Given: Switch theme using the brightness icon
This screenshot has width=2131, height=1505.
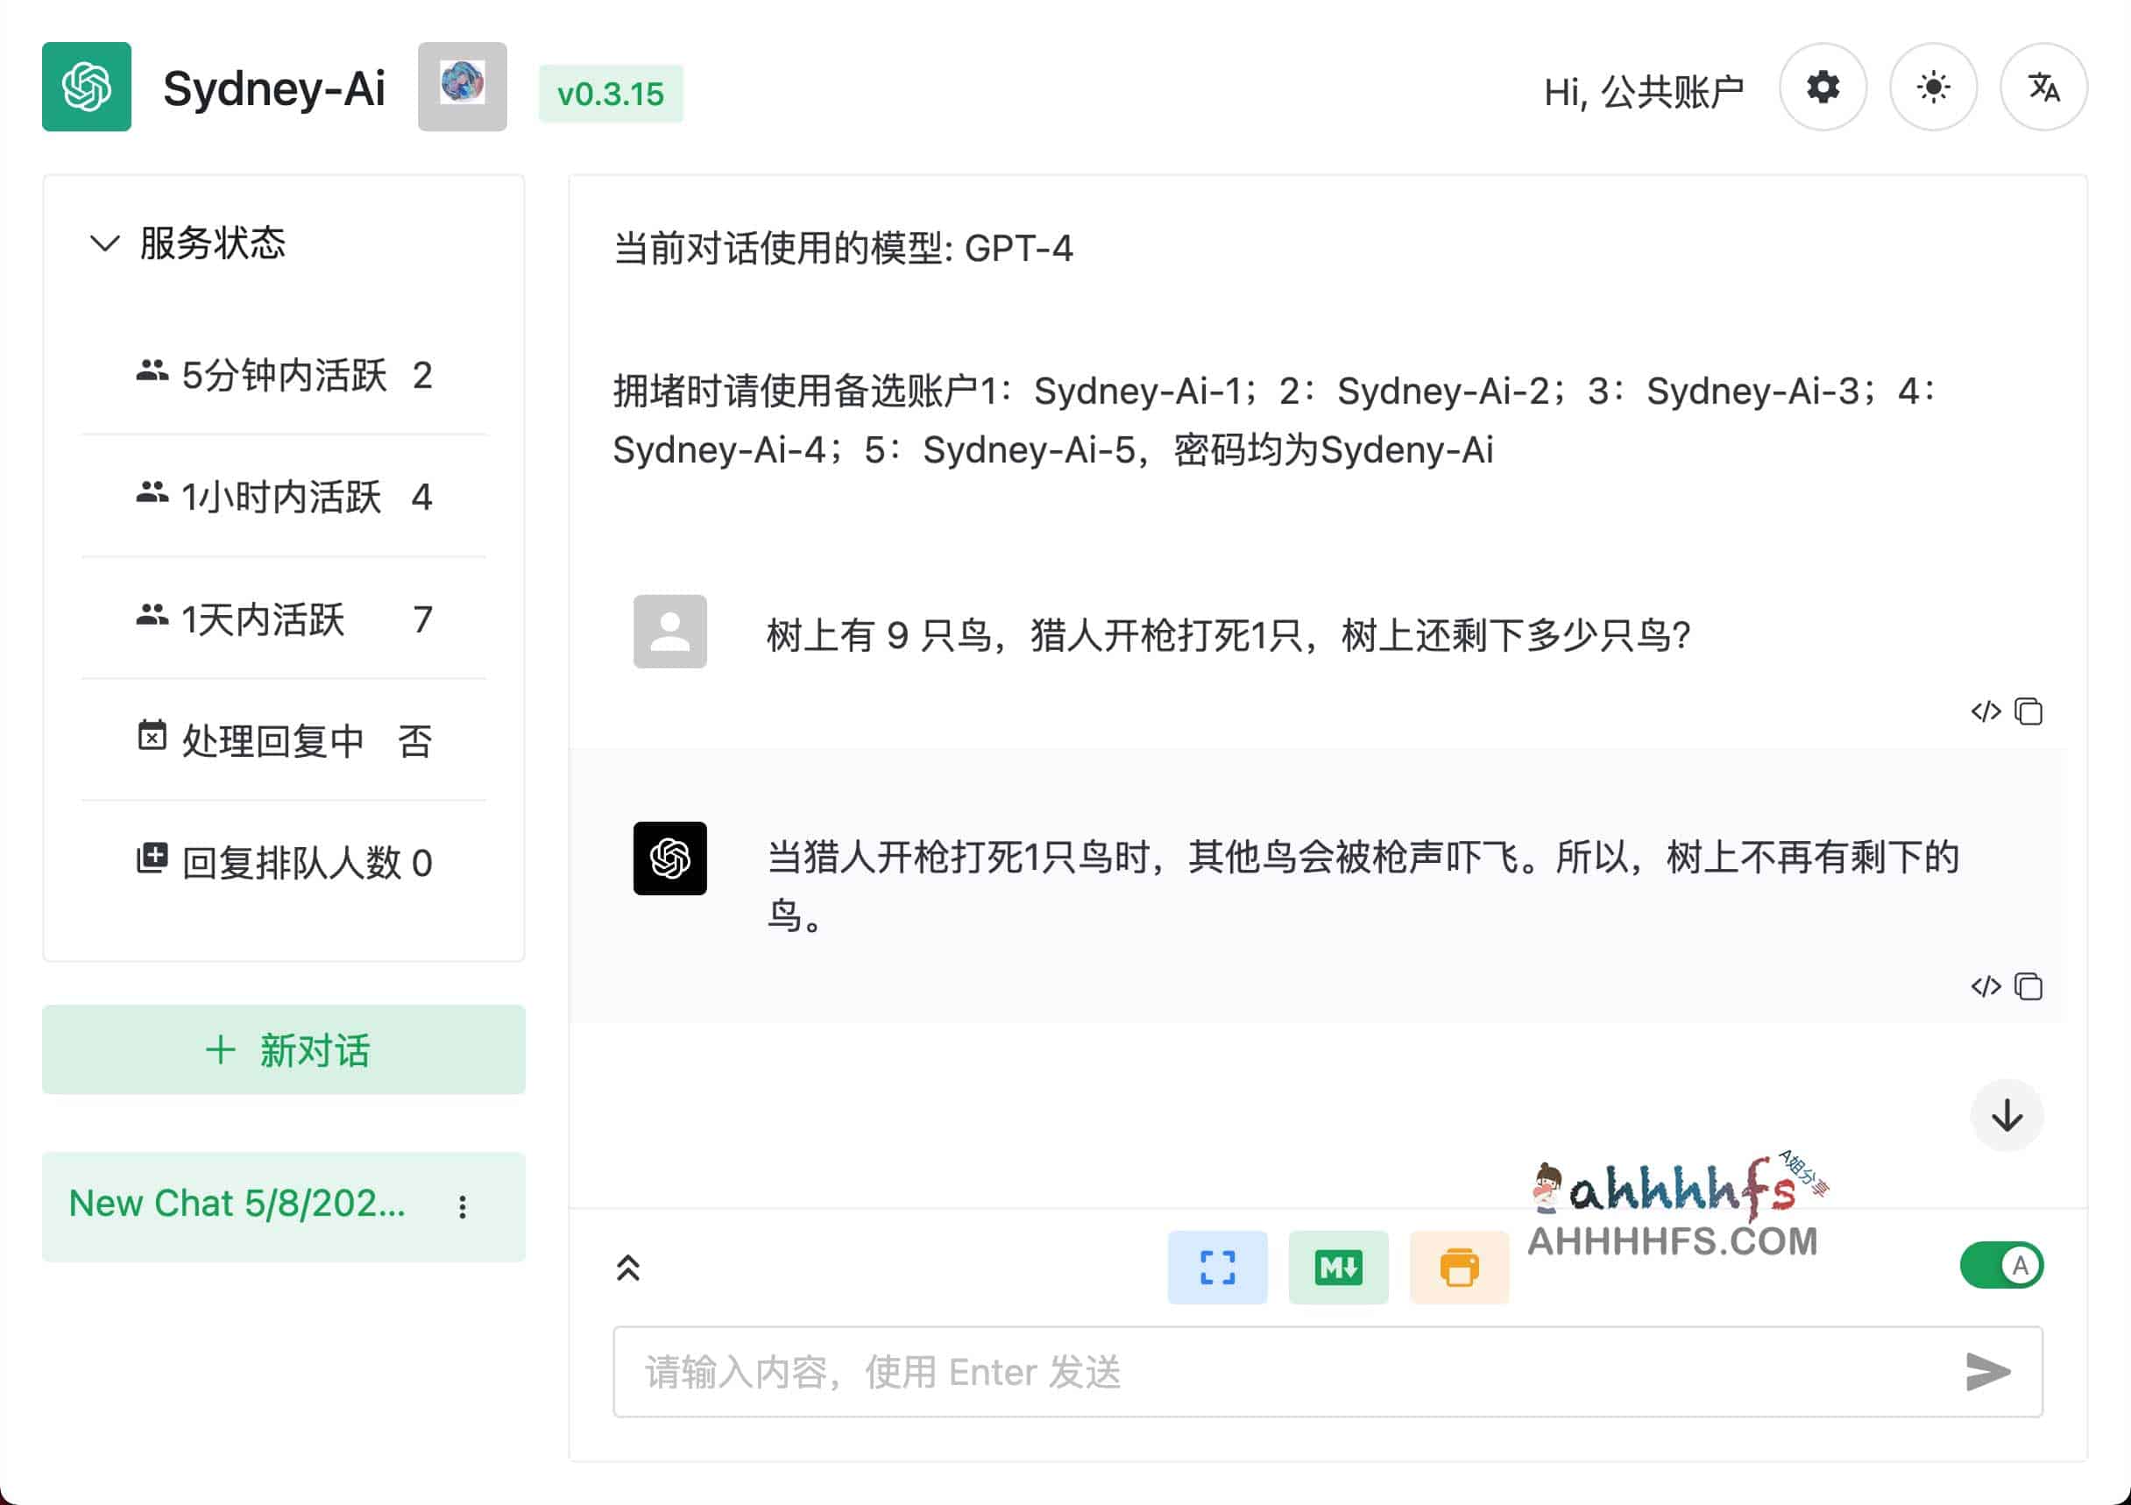Looking at the screenshot, I should pos(1932,87).
